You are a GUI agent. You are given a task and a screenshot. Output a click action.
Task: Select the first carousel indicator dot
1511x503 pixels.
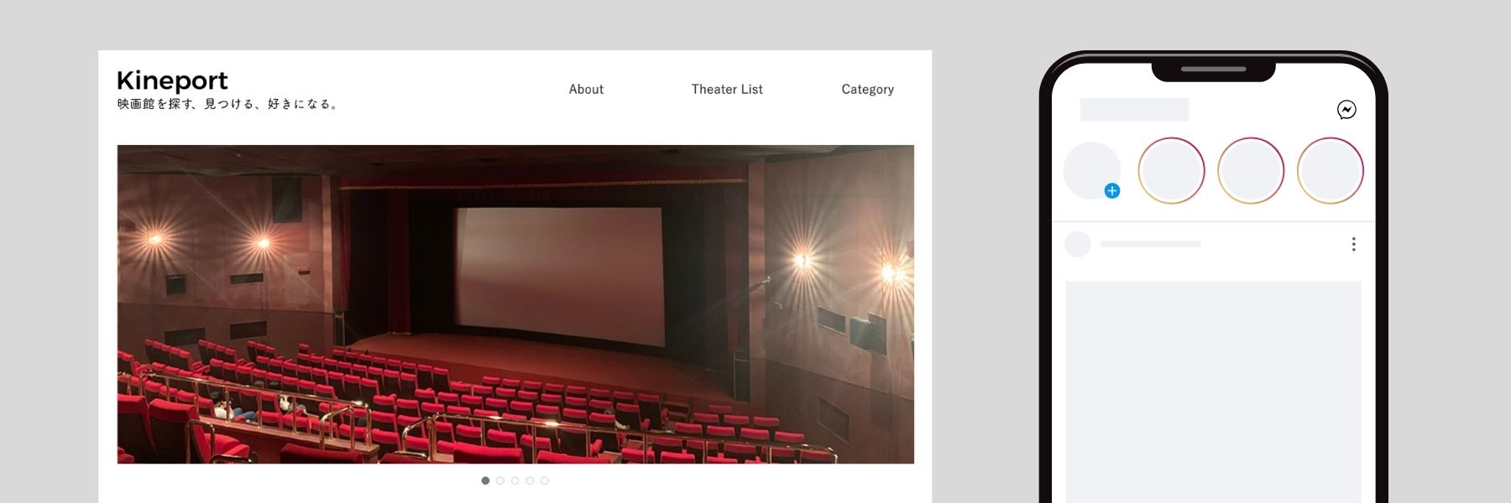(x=485, y=480)
